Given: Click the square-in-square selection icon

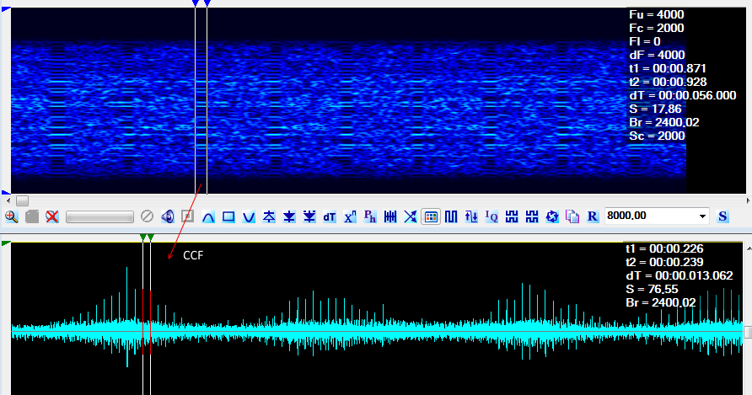Looking at the screenshot, I should pos(187,216).
